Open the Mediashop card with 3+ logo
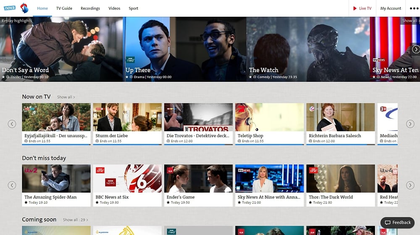Image resolution: width=420 pixels, height=235 pixels. point(387,124)
